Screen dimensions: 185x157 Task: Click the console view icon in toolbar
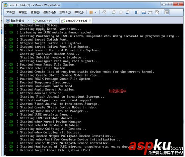point(166,12)
